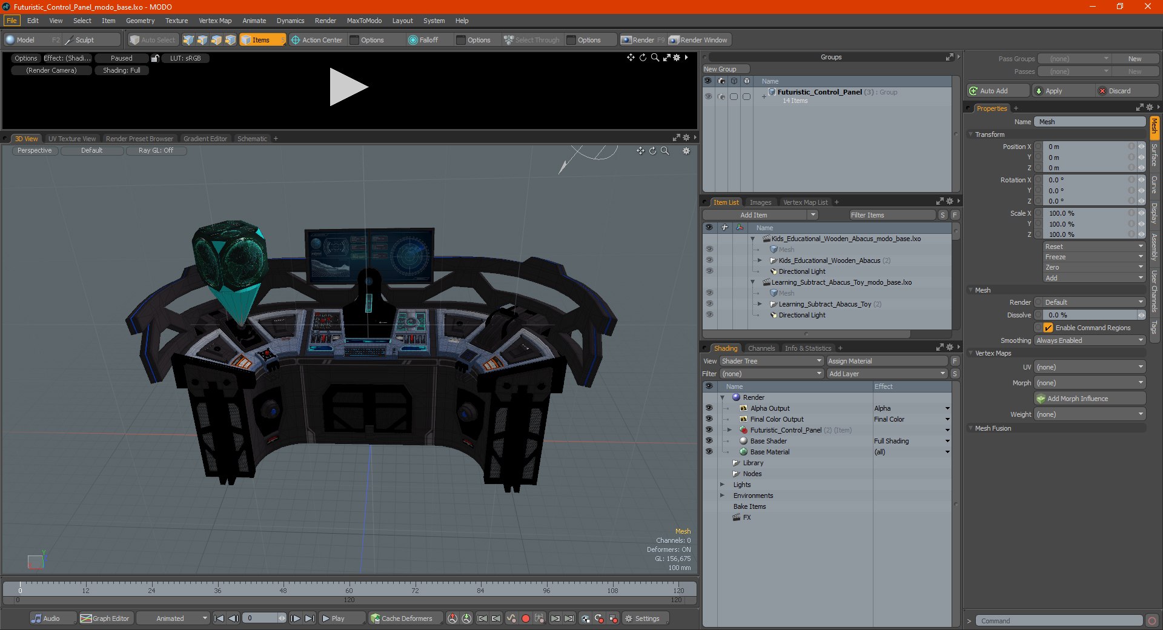Maximize the Groups panel
1163x630 pixels.
coord(949,57)
